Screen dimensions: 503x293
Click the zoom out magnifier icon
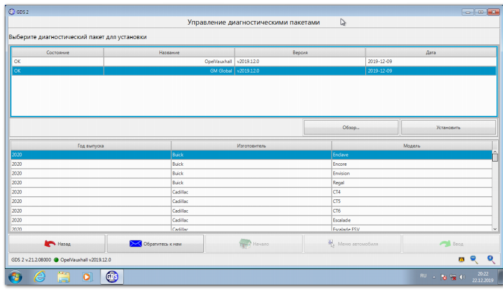(x=474, y=260)
